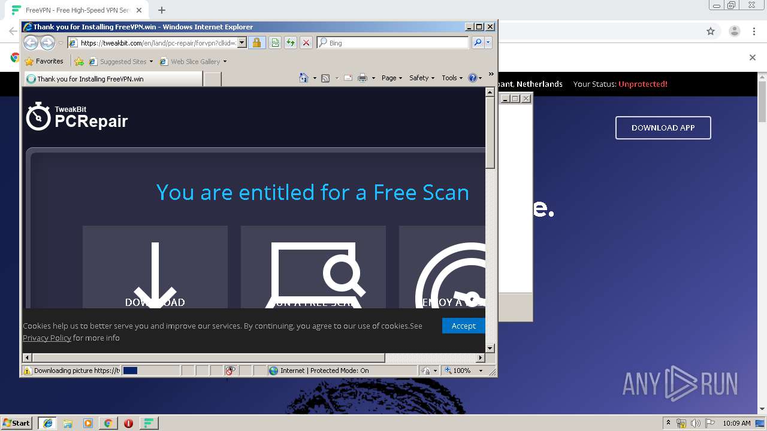Switch to FreeVPN taskbar button
Image resolution: width=767 pixels, height=431 pixels.
tap(149, 423)
